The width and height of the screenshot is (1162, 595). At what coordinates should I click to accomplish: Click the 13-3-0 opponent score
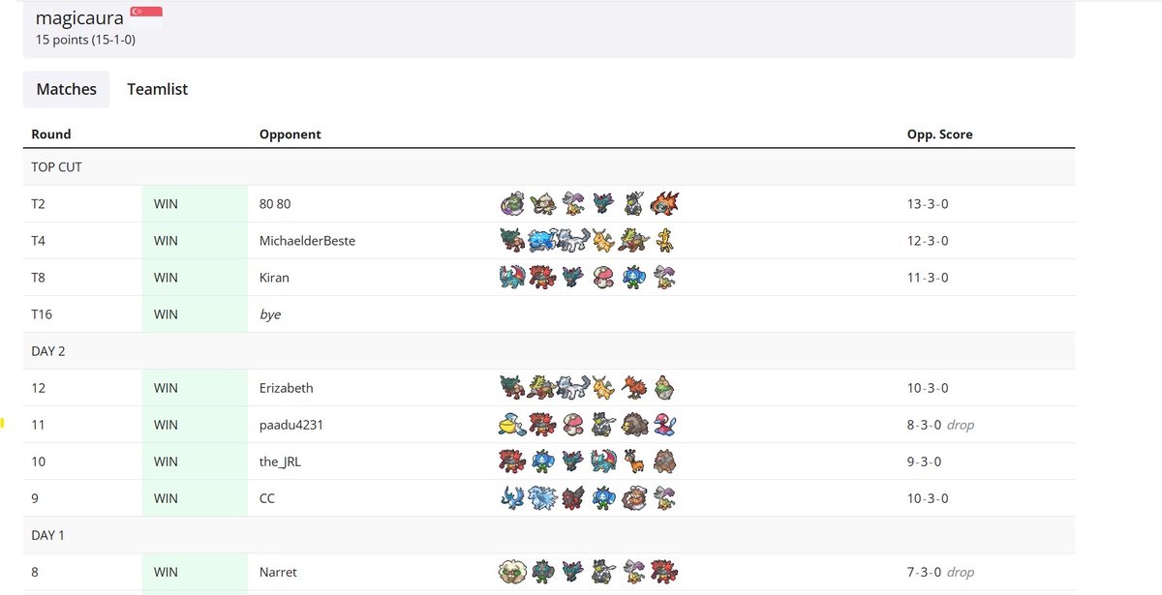[x=928, y=203]
